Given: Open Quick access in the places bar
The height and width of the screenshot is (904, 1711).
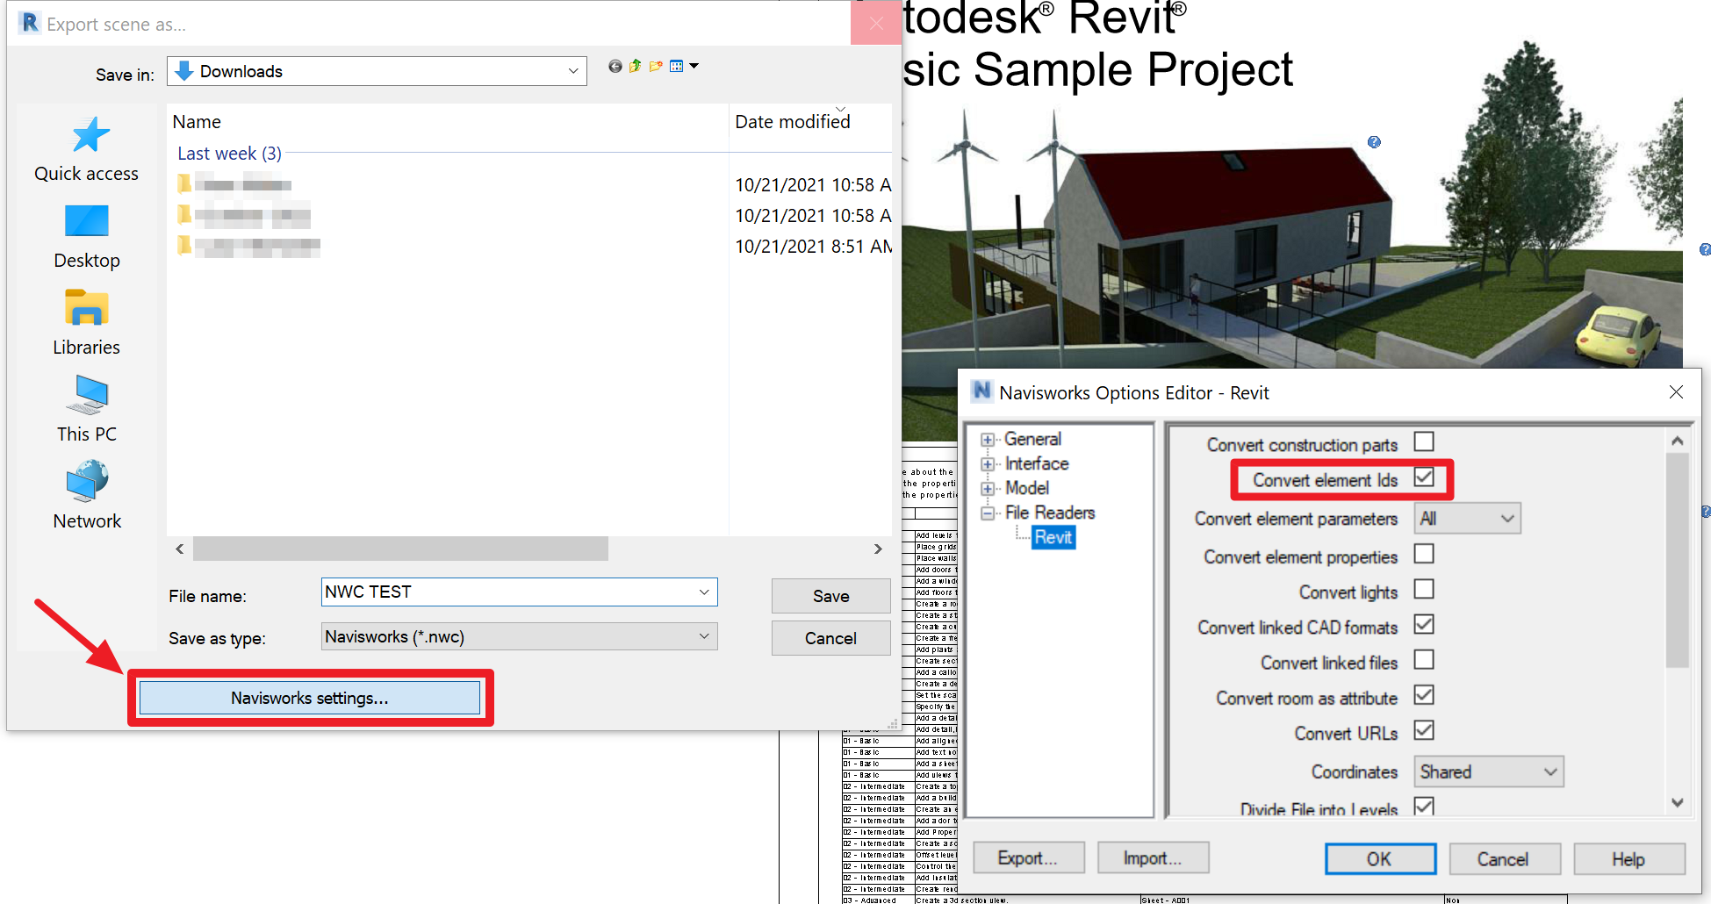Looking at the screenshot, I should coord(87,149).
